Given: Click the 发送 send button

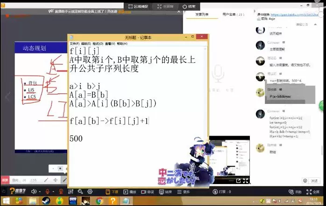Looking at the screenshot, I should (x=314, y=181).
